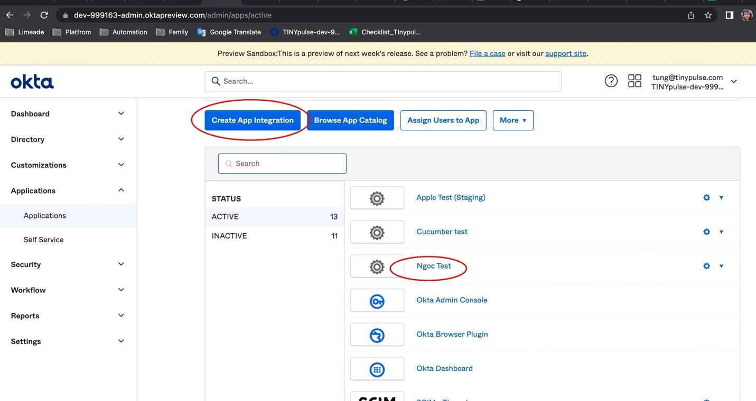Screen dimensions: 756x401
Task: Filter by ACTIVE status
Action: click(x=275, y=217)
